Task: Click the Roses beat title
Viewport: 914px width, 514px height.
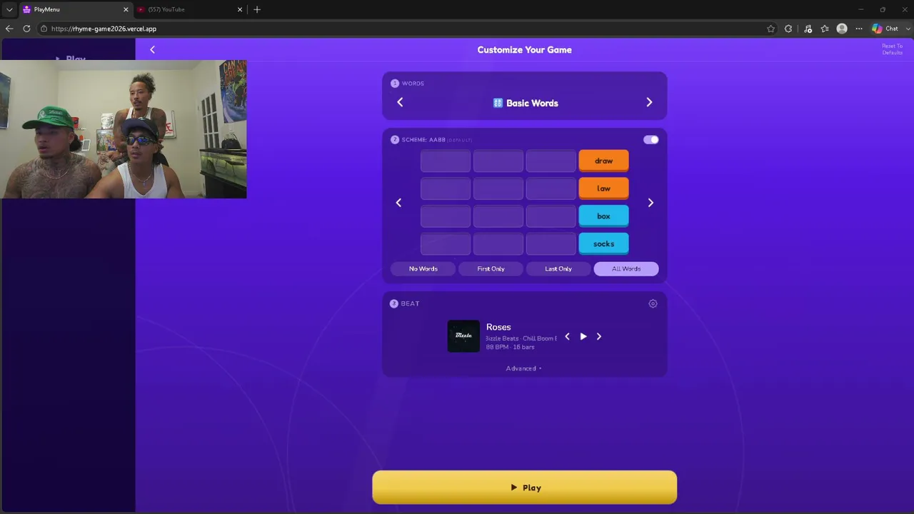Action: [498, 327]
